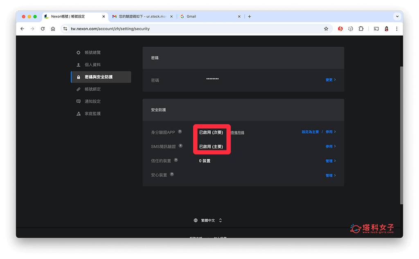Open the Extensions puzzle piece icon
The width and height of the screenshot is (419, 259).
361,29
